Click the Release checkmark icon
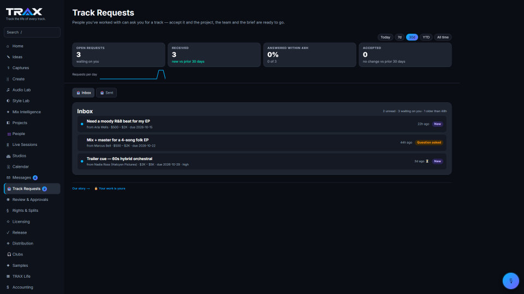 [8, 232]
